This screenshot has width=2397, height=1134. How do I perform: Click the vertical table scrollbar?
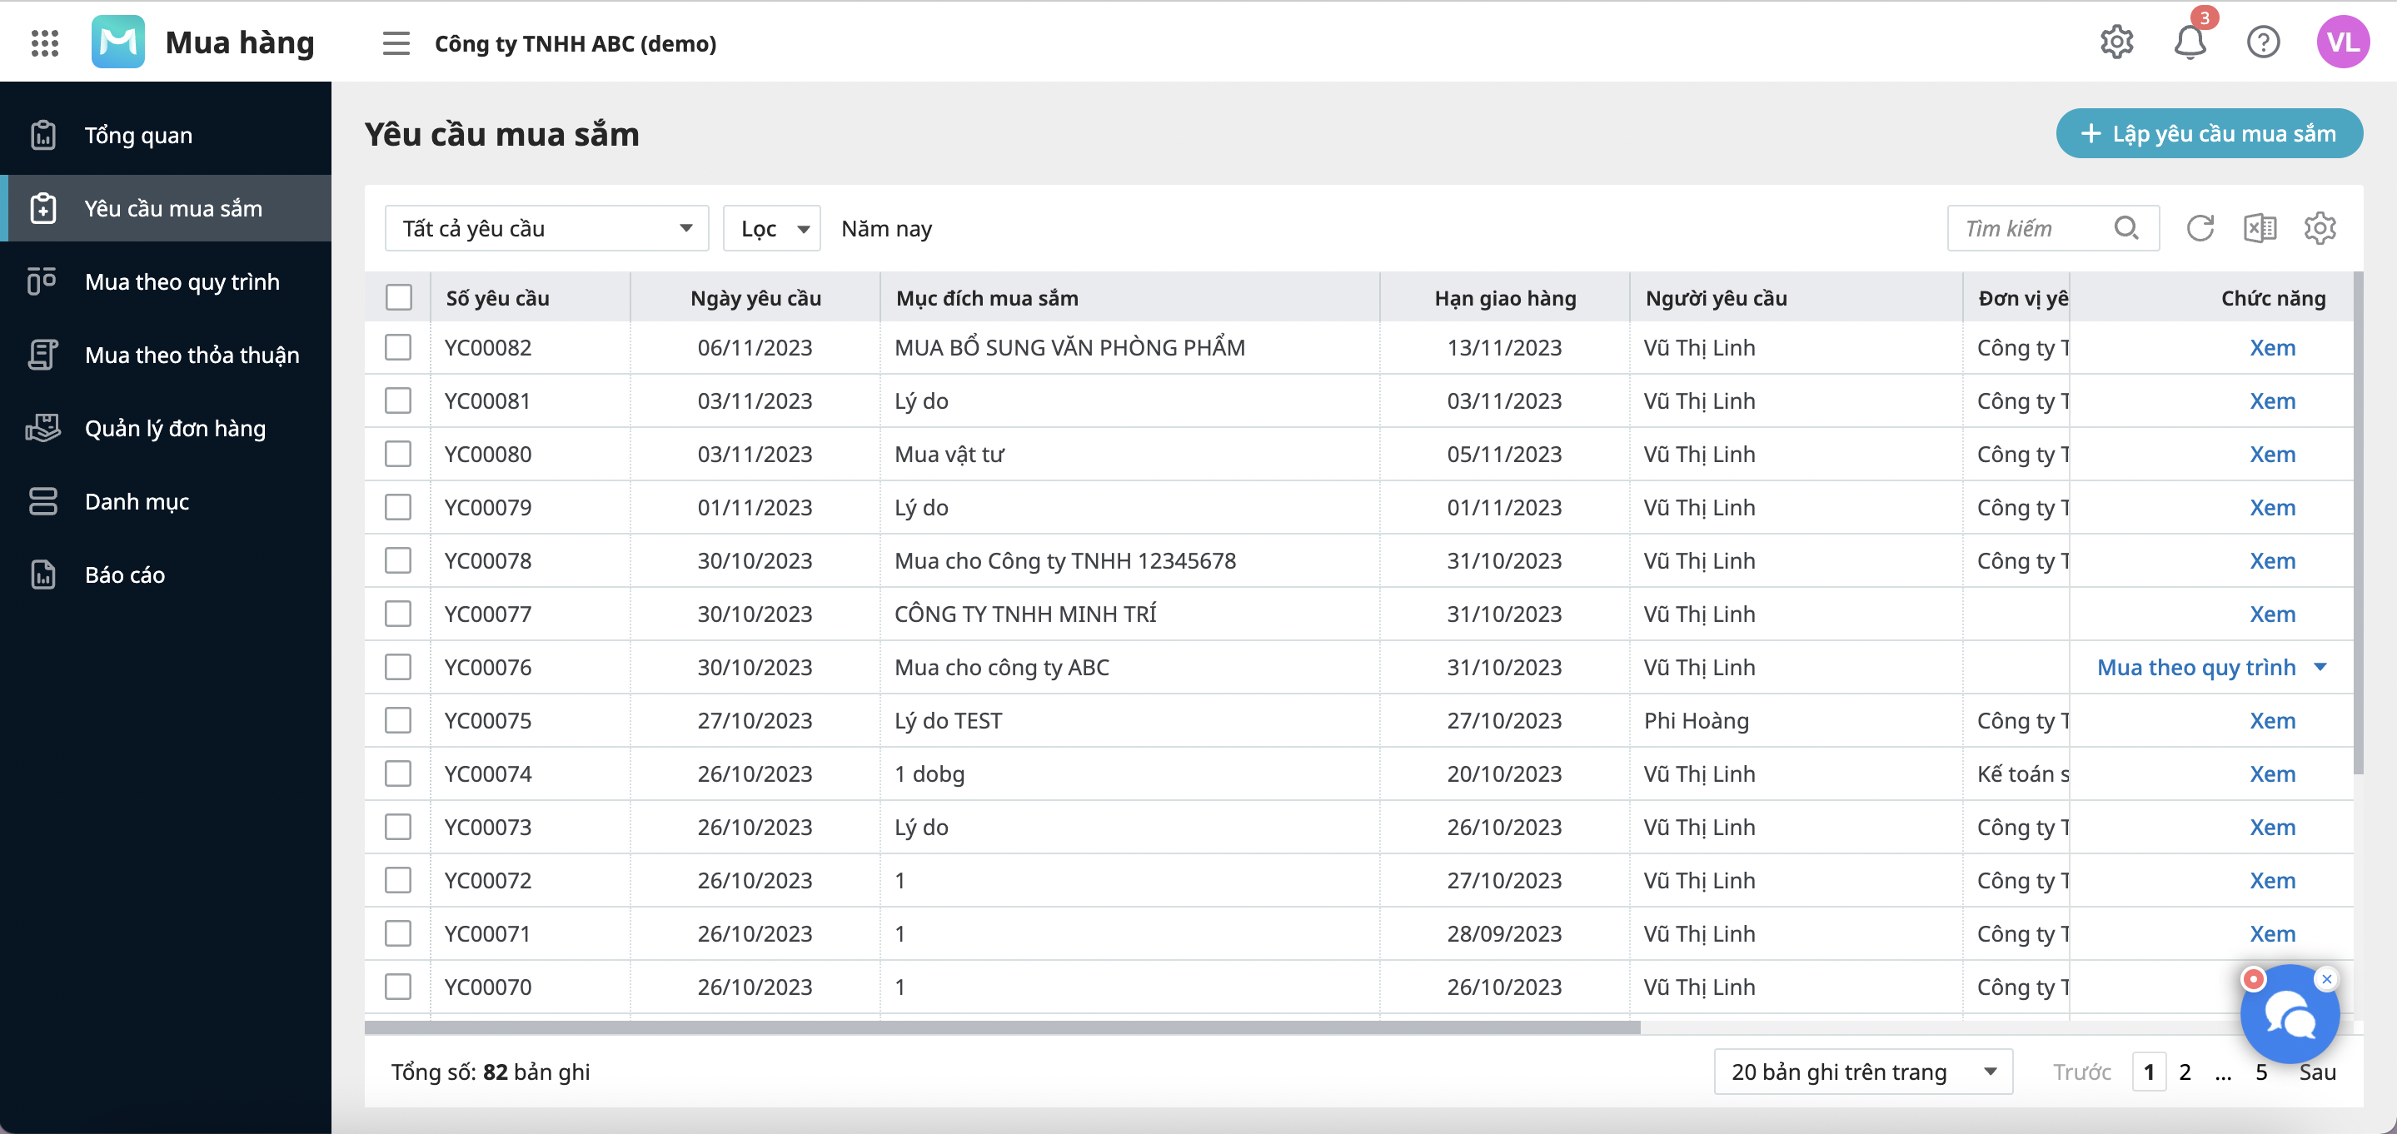pyautogui.click(x=2359, y=523)
